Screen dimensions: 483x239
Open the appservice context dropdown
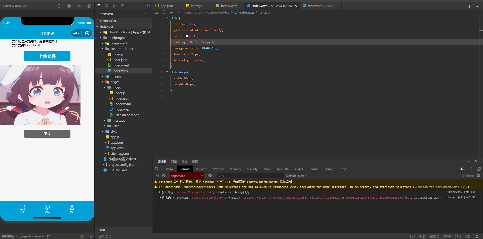click(187, 176)
